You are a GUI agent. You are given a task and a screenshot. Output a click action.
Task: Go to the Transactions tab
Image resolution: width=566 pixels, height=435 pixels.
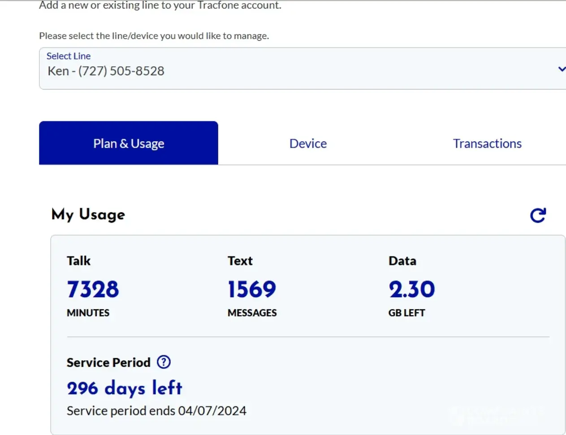coord(487,143)
